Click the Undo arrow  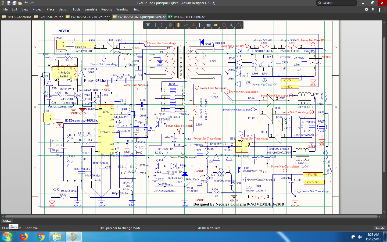coord(26,3)
